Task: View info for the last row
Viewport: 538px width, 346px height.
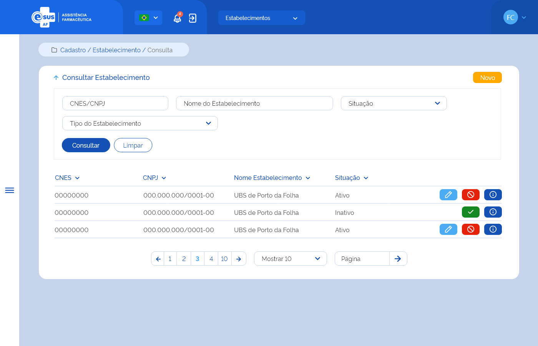Action: pos(493,230)
